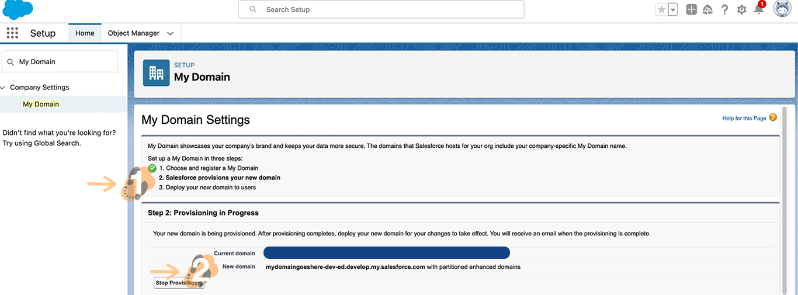
Task: Click the orange help icon beside Help for this Page
Action: pos(773,117)
